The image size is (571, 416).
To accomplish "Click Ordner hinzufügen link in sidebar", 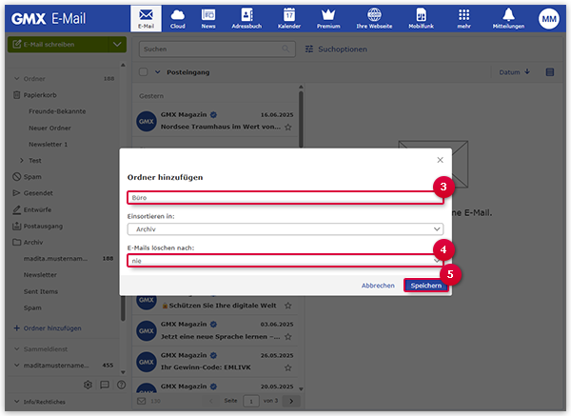I will 48,328.
